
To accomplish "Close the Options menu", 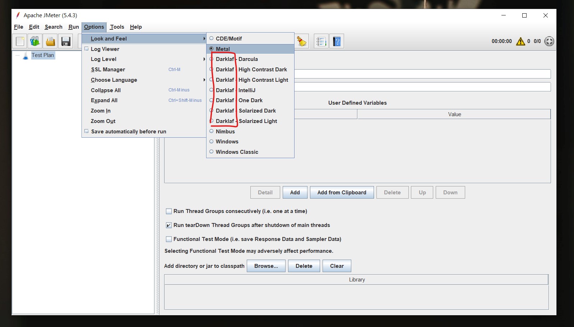I will (94, 27).
